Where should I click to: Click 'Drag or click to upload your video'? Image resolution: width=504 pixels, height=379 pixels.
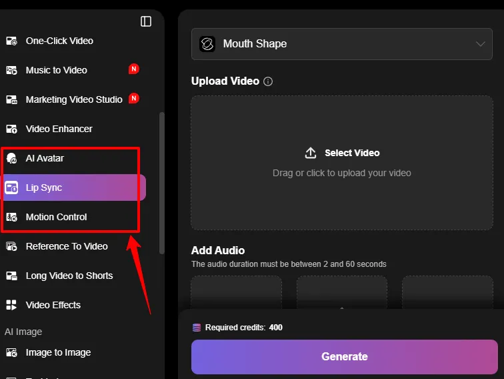tap(342, 173)
